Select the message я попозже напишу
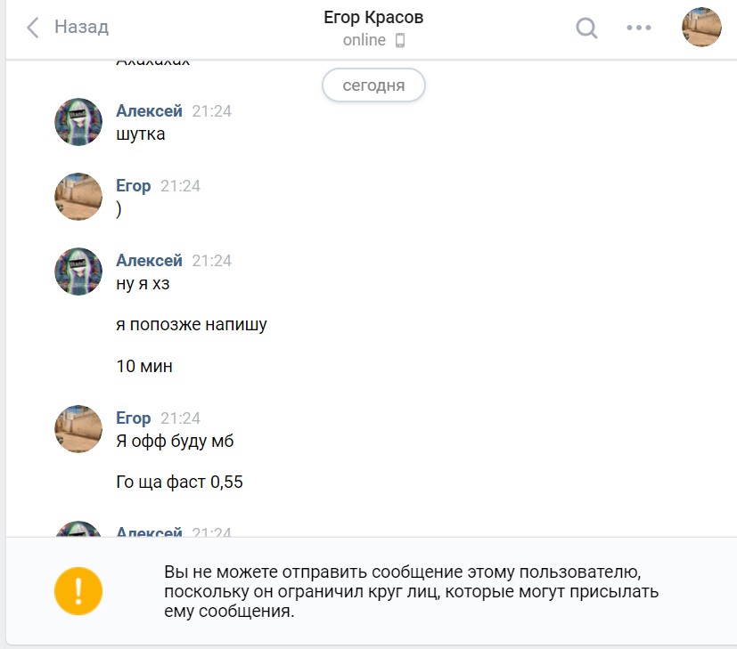The width and height of the screenshot is (737, 649). tap(192, 324)
